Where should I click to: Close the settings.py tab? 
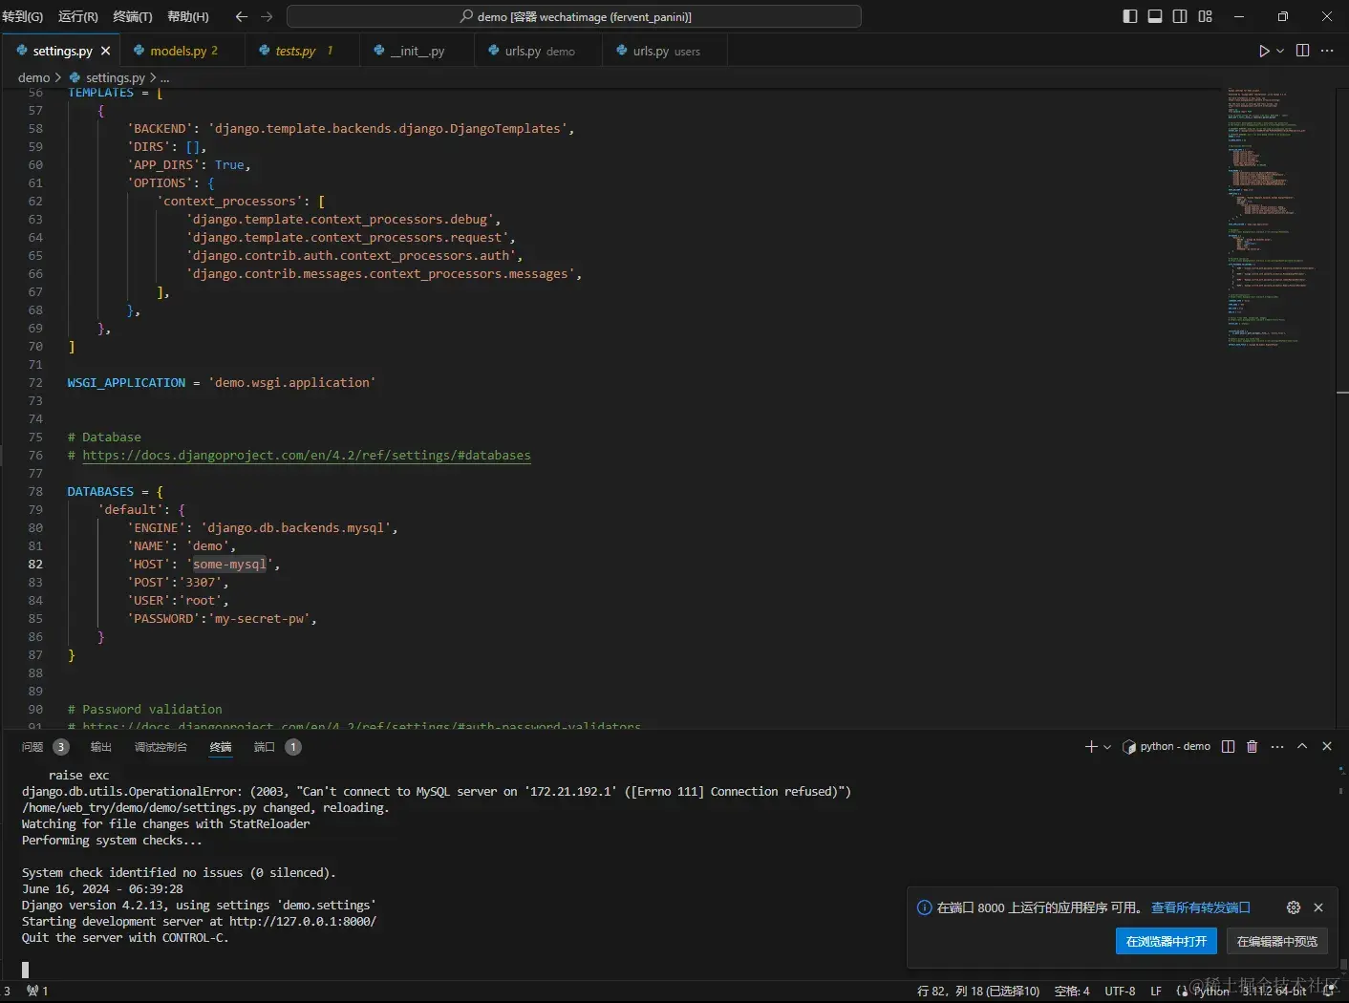click(x=105, y=51)
